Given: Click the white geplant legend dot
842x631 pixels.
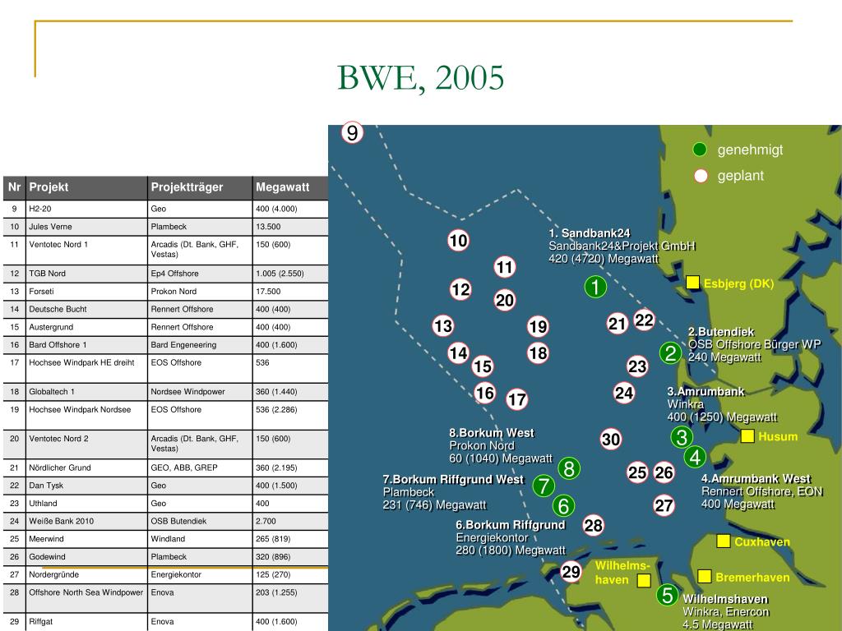Looking at the screenshot, I should click(701, 176).
